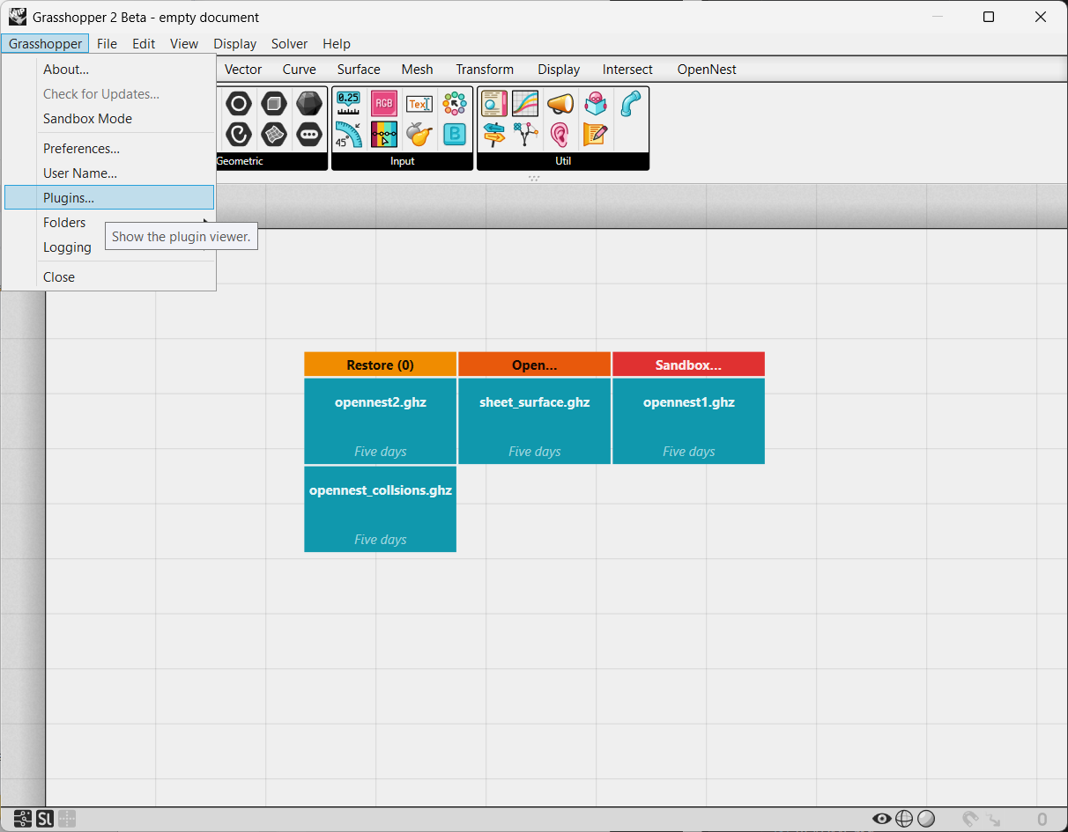
Task: Click the RGB colour input icon
Action: tap(383, 104)
